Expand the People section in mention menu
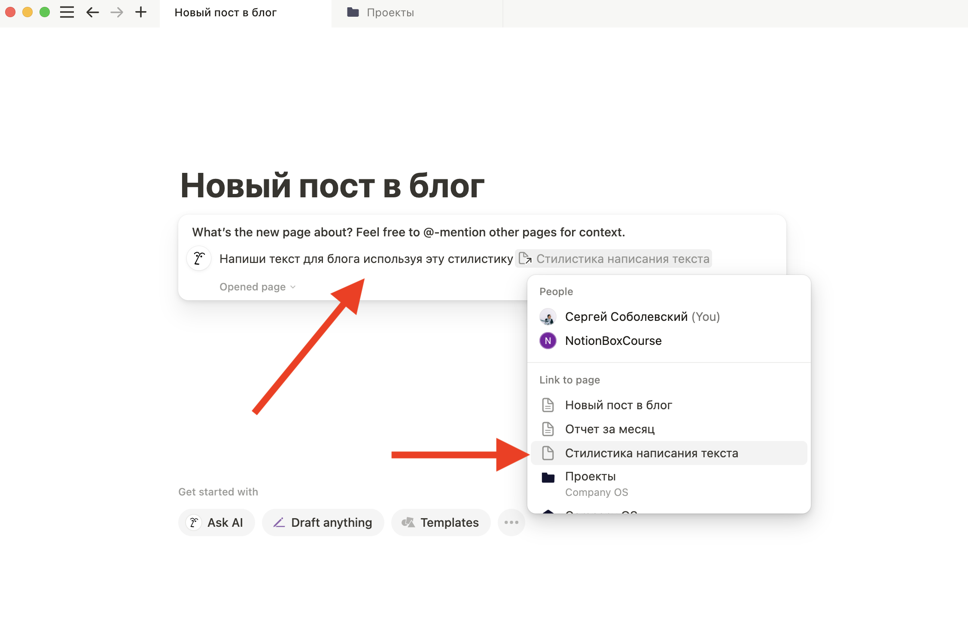 (555, 290)
